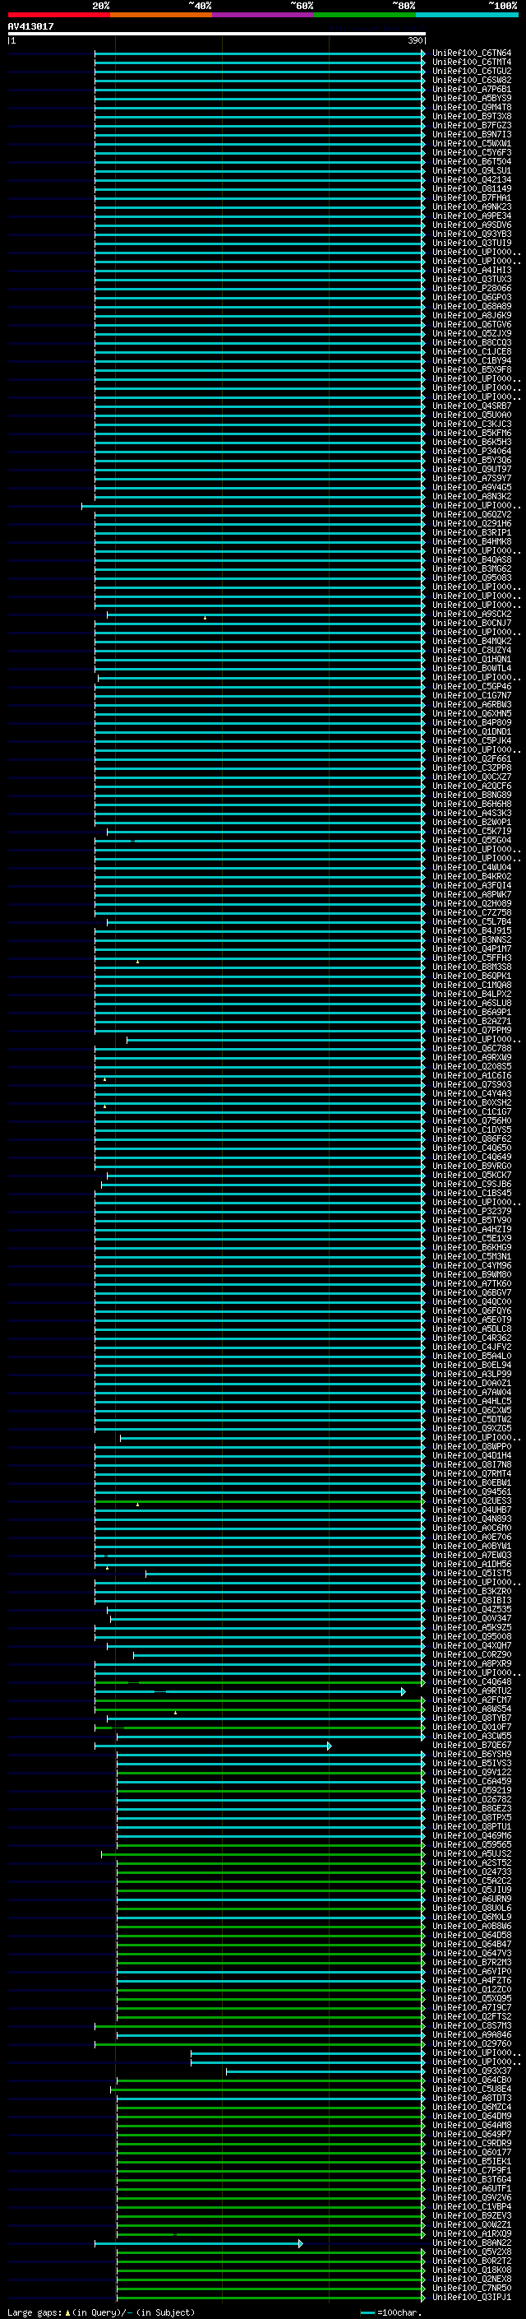
Task: Pick hit UniRef100_Q68A89
Action: tap(472, 306)
